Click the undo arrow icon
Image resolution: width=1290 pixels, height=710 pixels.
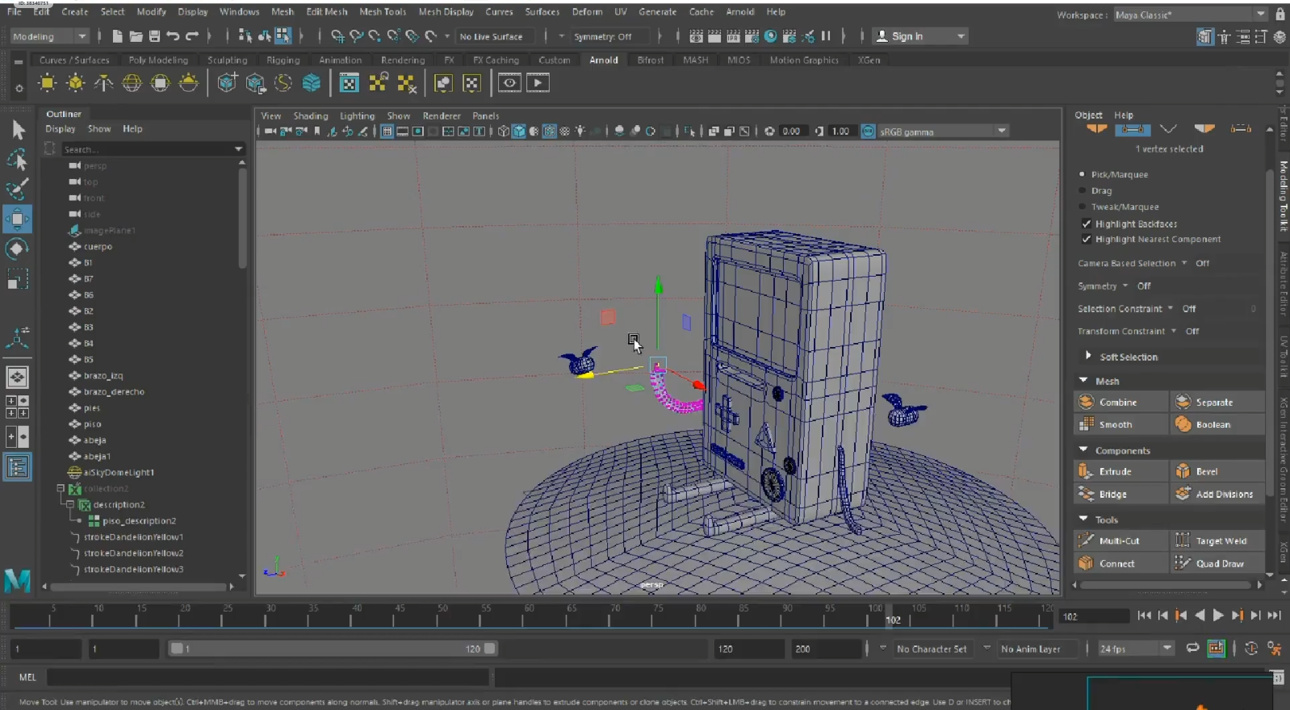click(173, 36)
